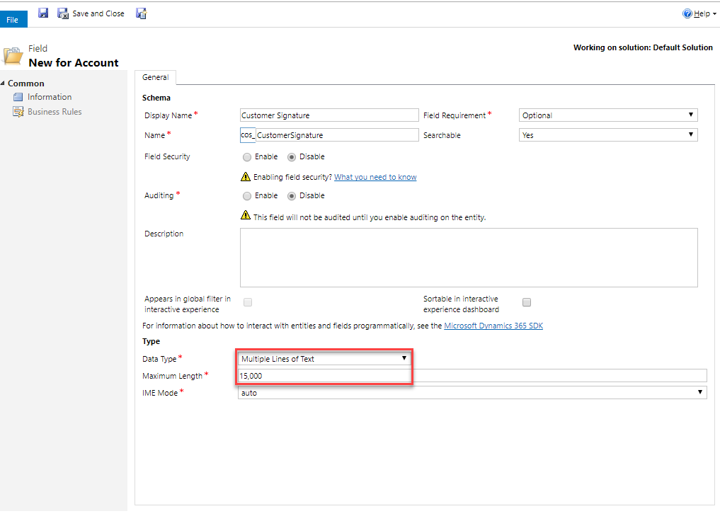Click the Business Rules icon in the sidebar
This screenshot has height=516, width=720.
[18, 112]
